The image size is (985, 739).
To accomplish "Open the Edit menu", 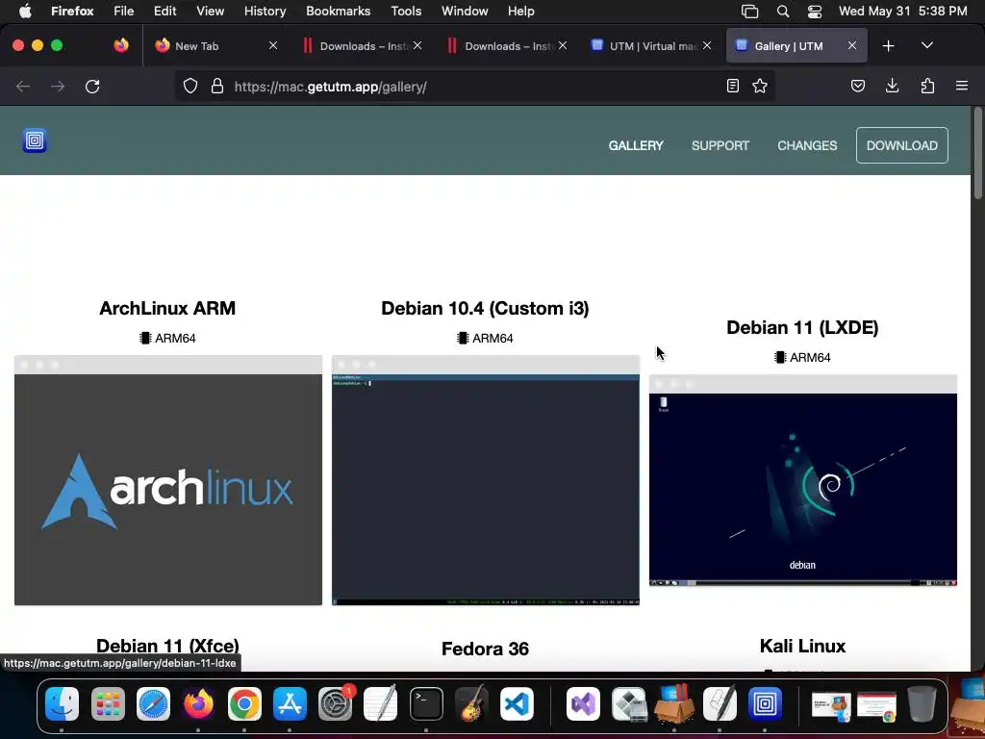I will pos(164,11).
